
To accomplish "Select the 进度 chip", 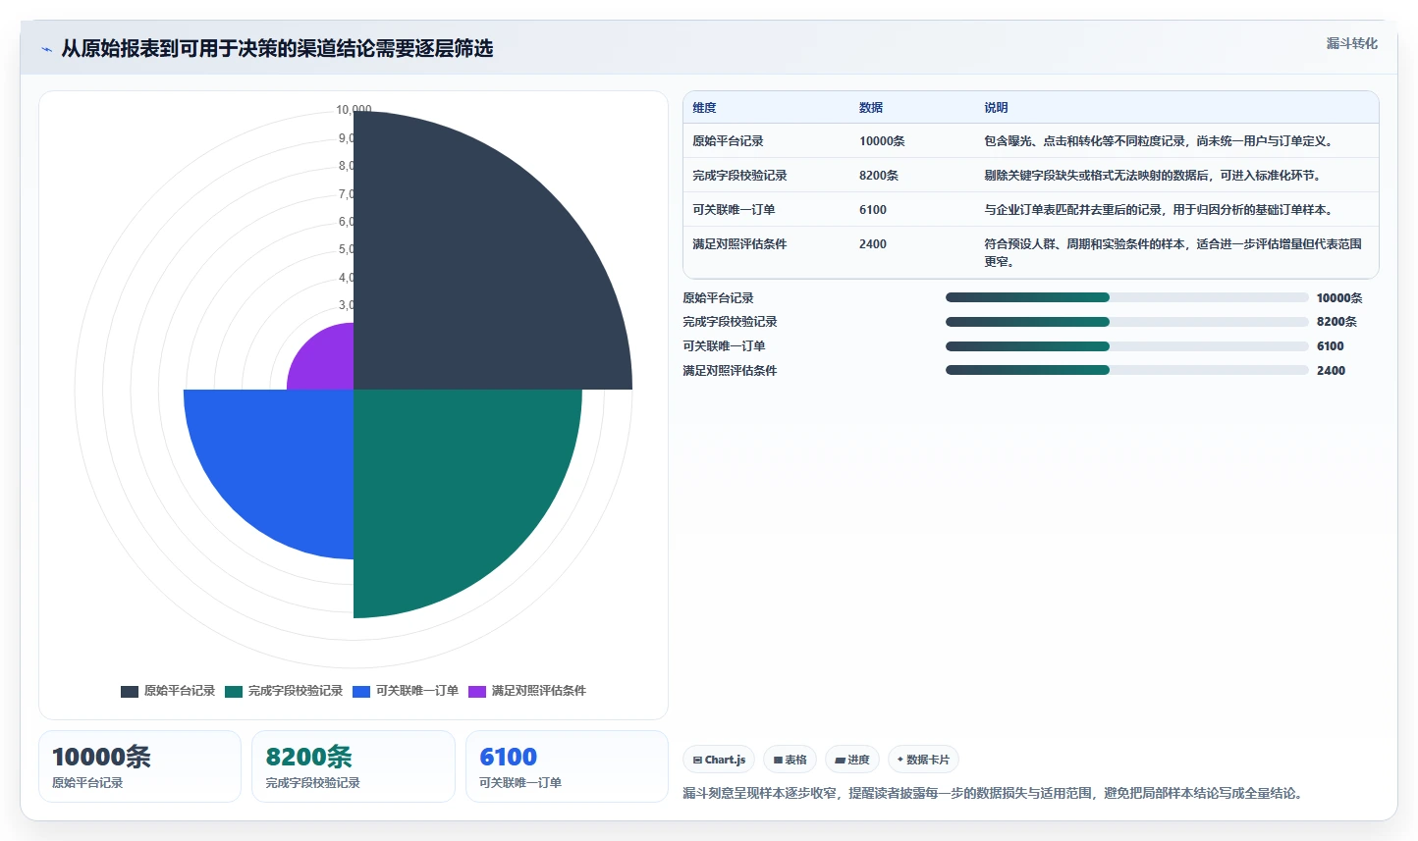I will (851, 760).
